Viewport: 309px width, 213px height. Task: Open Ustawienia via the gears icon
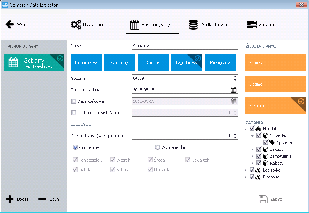76,25
